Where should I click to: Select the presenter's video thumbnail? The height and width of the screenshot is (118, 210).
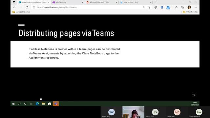(x=134, y=112)
